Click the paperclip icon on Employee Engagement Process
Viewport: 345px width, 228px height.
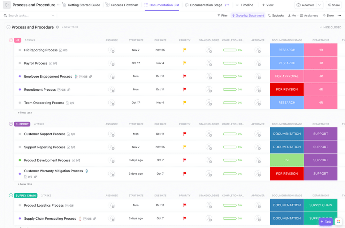click(x=90, y=76)
